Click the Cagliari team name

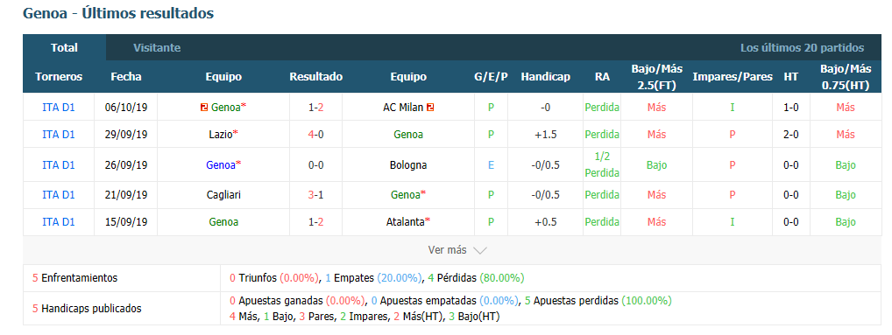223,195
